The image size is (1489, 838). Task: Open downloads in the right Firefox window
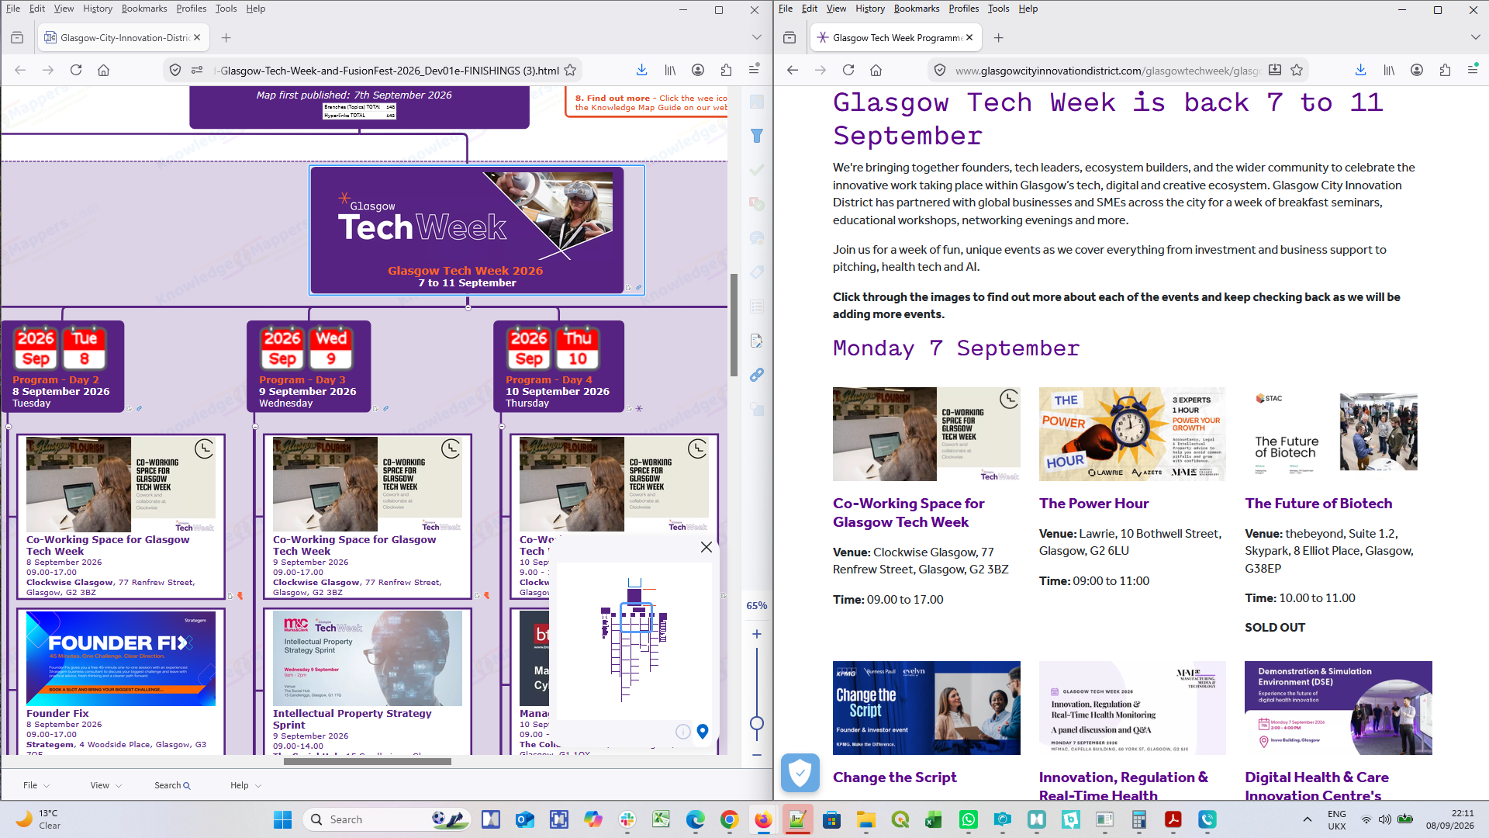1361,70
